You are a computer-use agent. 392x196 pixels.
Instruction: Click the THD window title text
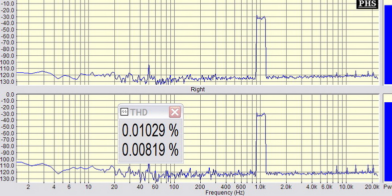[x=139, y=112]
